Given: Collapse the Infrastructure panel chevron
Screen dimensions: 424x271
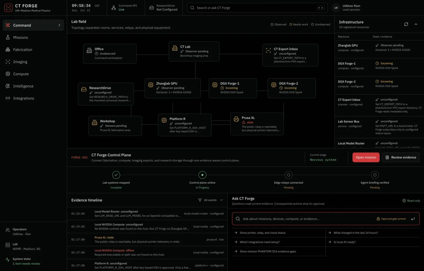Looking at the screenshot, I should point(416,24).
